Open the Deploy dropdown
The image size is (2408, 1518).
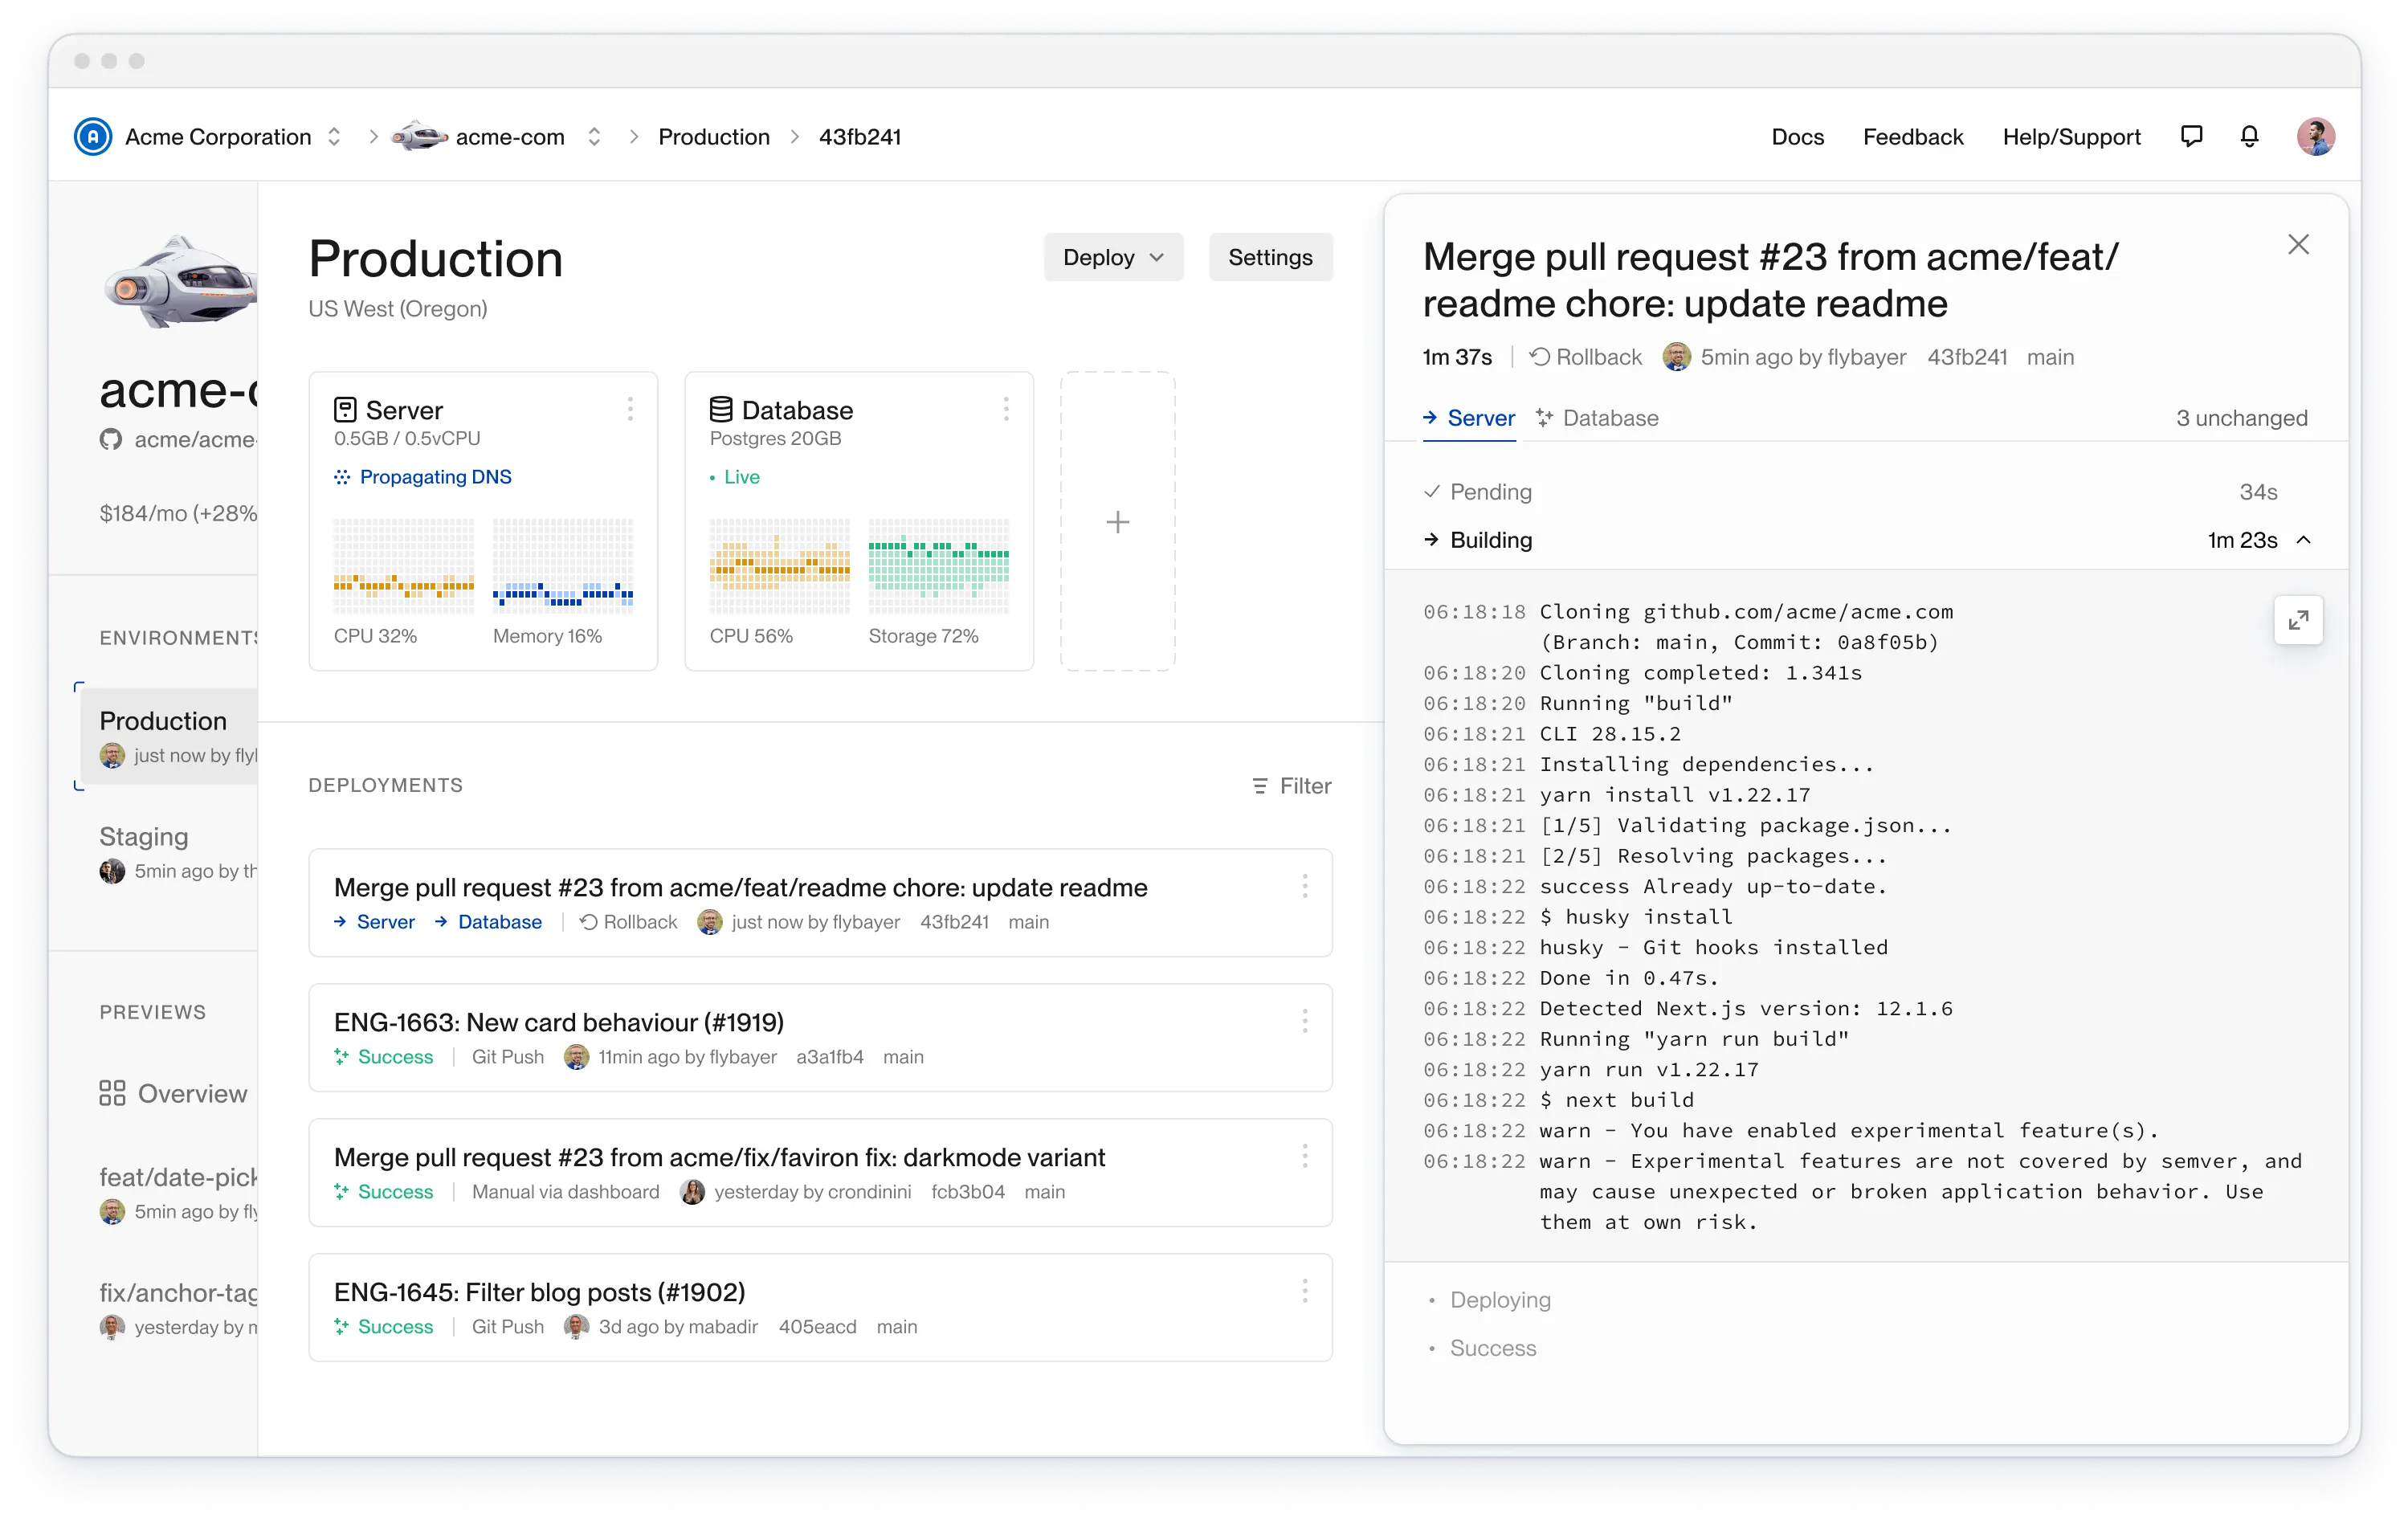click(1113, 257)
